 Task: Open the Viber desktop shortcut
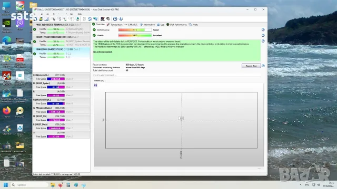(20, 25)
